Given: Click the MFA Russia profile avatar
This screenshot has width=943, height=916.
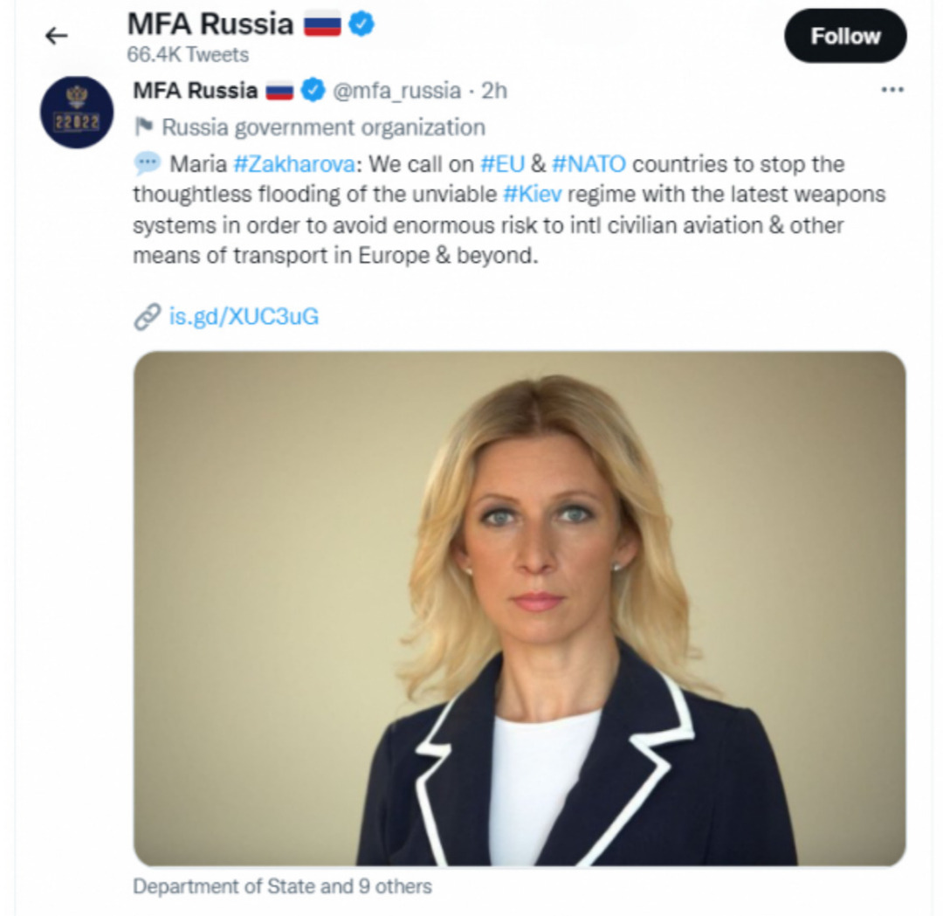Looking at the screenshot, I should click(x=77, y=112).
